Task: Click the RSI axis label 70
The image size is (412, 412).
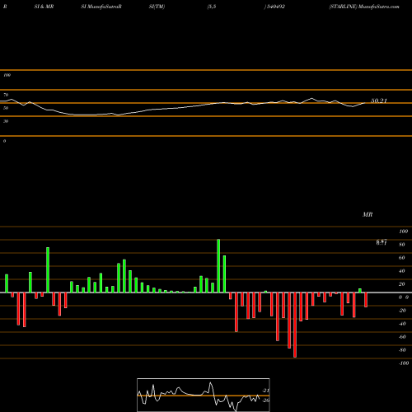Action: click(6, 95)
